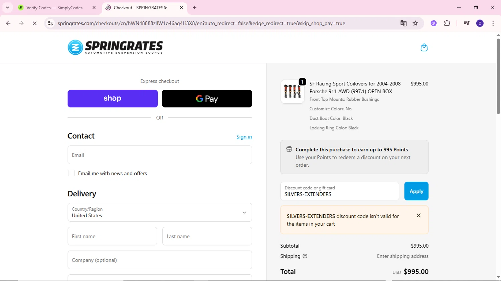Image resolution: width=501 pixels, height=281 pixels.
Task: Open the Chrome three-dot menu
Action: [x=493, y=23]
